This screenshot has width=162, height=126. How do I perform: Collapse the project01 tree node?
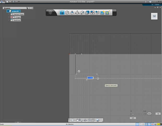(5, 11)
